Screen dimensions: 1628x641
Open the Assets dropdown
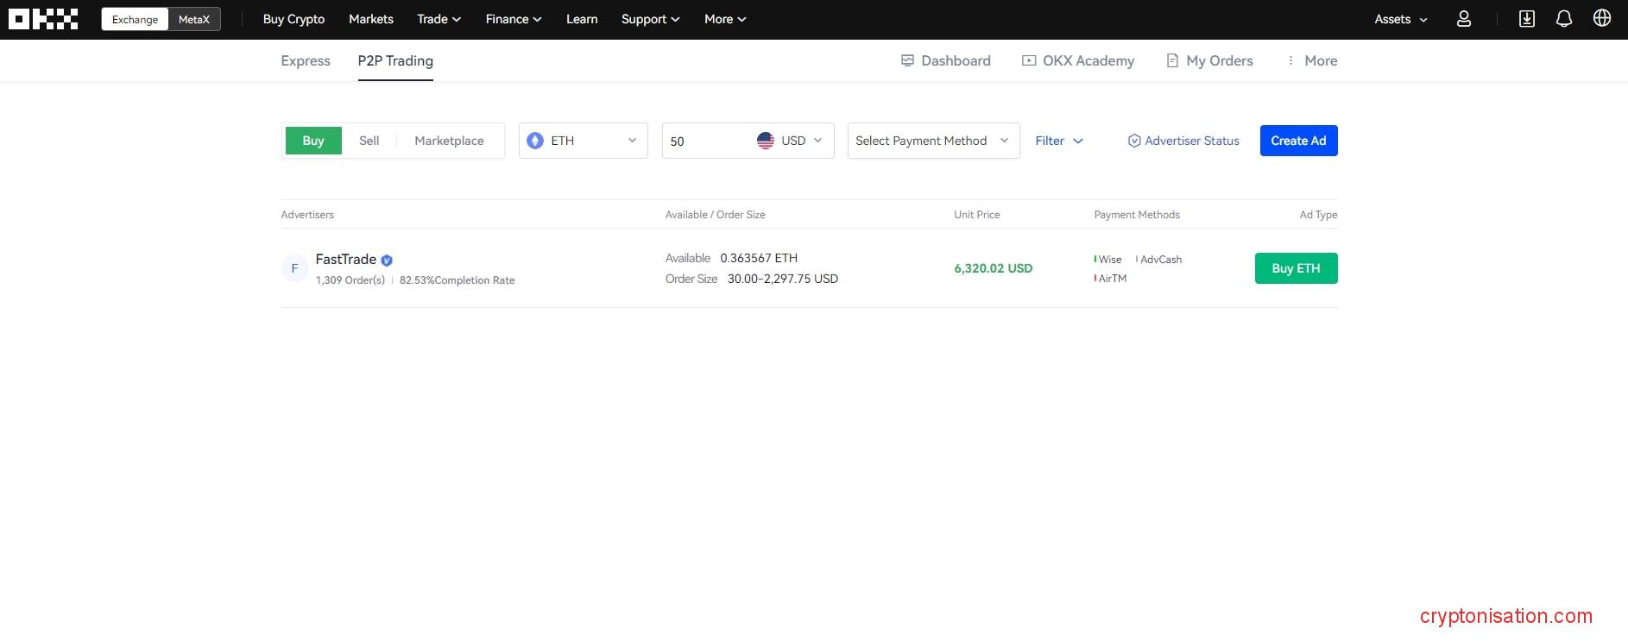pyautogui.click(x=1401, y=19)
